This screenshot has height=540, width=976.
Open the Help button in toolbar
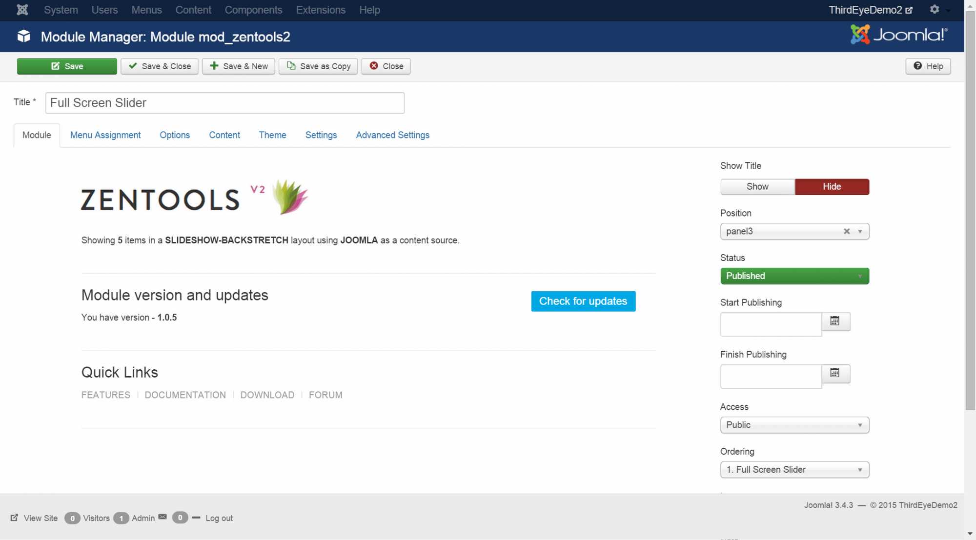pyautogui.click(x=928, y=66)
